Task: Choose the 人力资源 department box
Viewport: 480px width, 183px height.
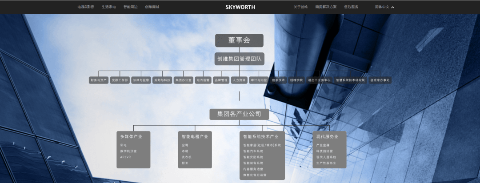Action: pyautogui.click(x=239, y=80)
